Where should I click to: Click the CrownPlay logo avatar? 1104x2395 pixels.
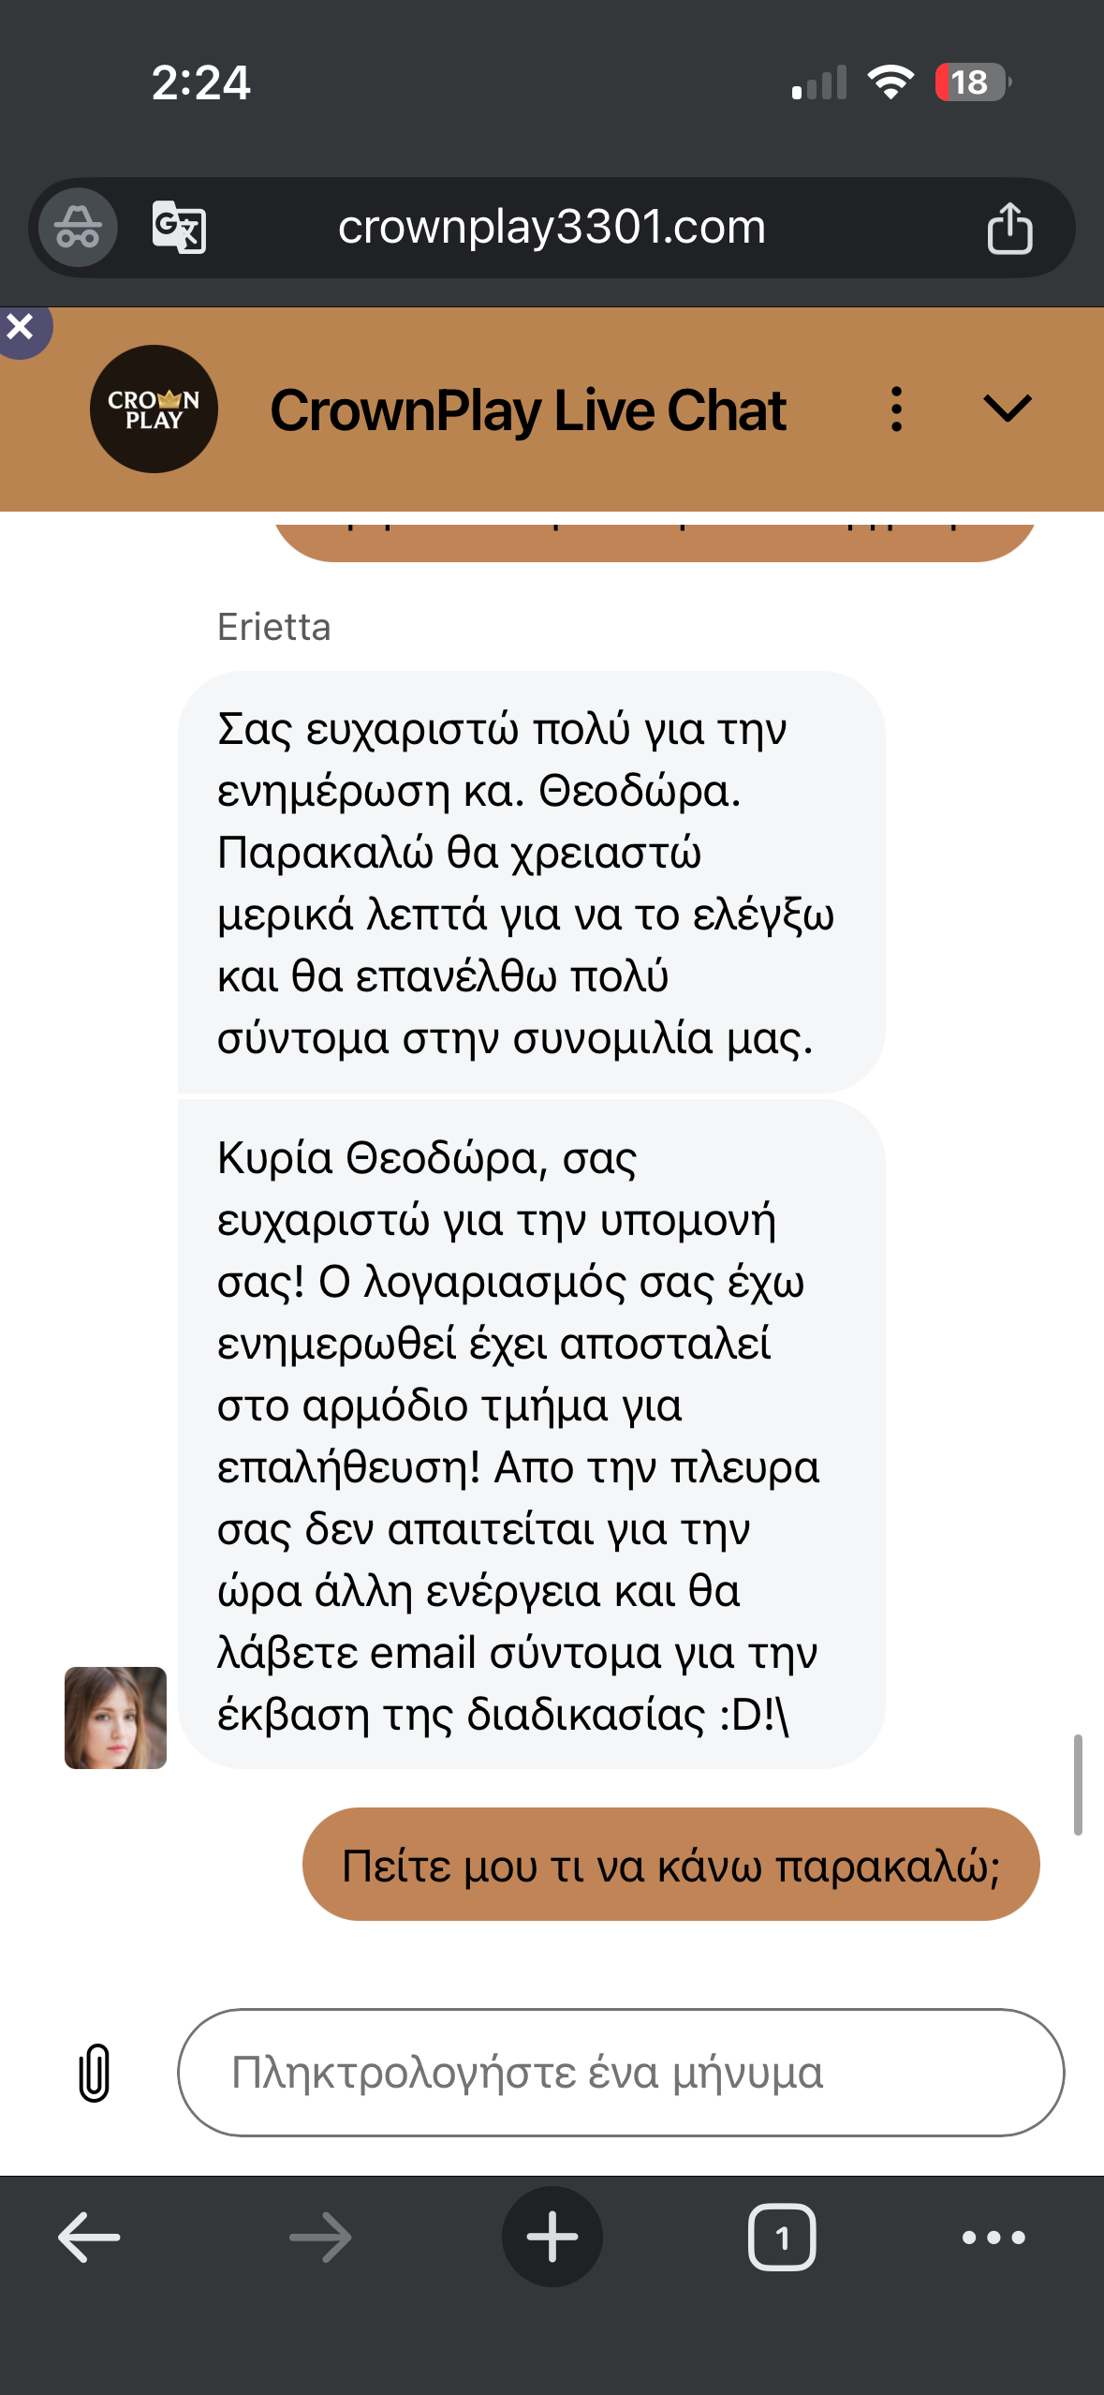(x=154, y=409)
